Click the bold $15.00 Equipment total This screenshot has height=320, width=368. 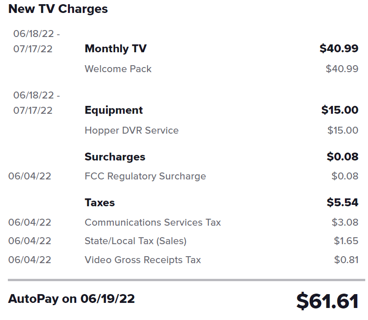tap(340, 110)
